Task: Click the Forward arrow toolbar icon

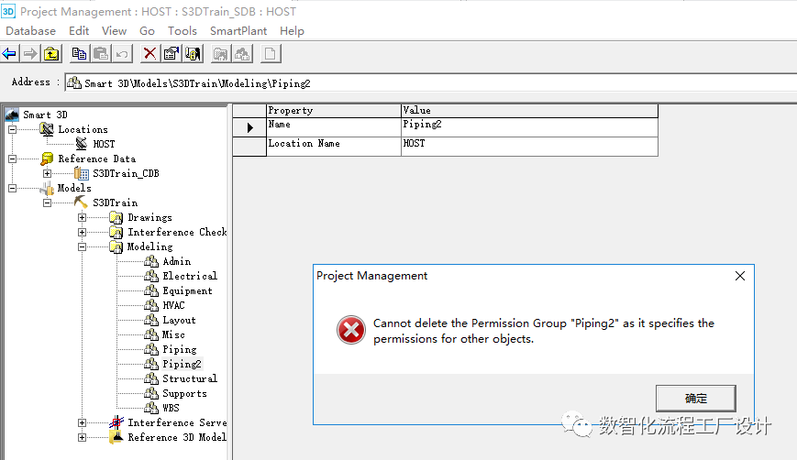Action: pyautogui.click(x=30, y=54)
